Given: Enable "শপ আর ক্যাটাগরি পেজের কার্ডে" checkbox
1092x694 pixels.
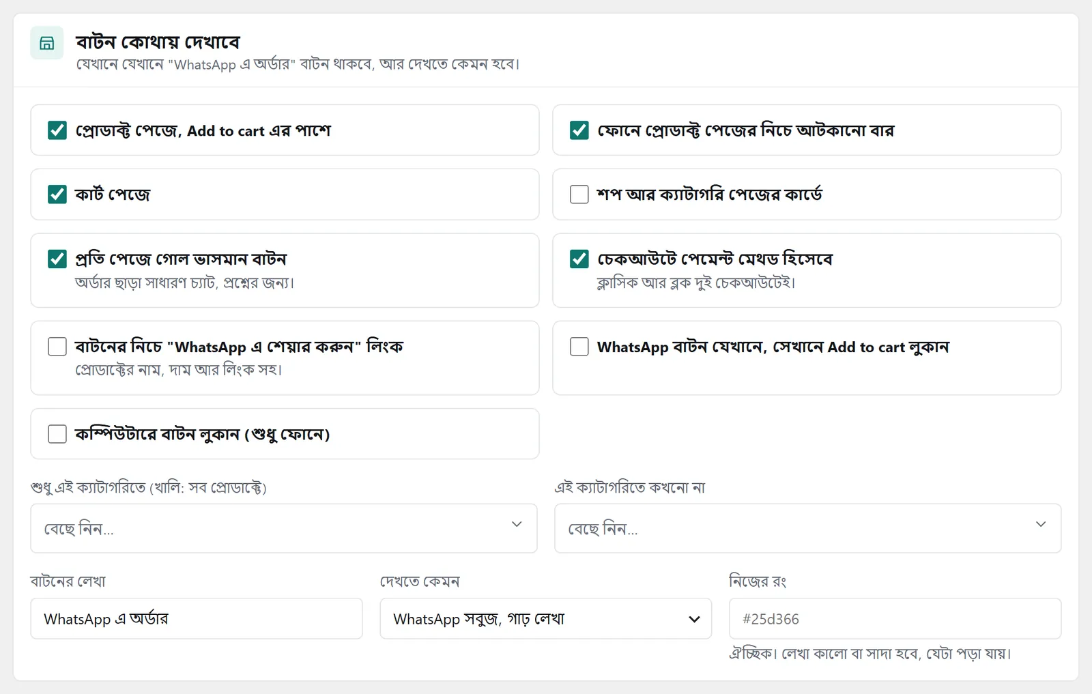Looking at the screenshot, I should pos(579,194).
